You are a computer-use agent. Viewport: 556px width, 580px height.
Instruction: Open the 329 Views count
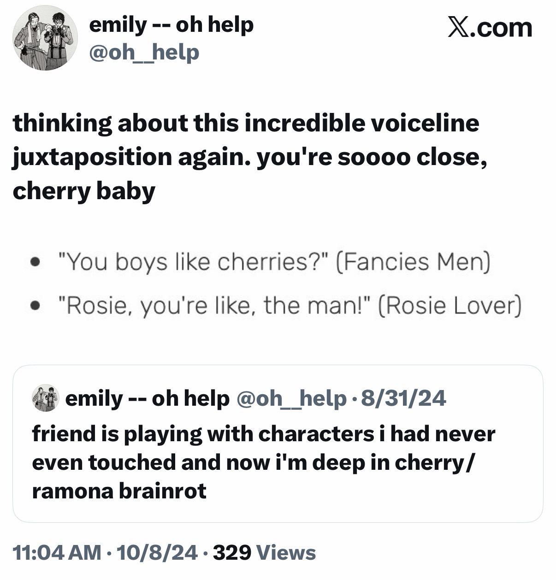264,552
